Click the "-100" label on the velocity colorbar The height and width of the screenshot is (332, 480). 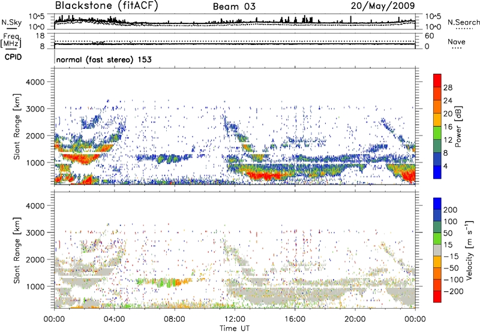point(453,279)
